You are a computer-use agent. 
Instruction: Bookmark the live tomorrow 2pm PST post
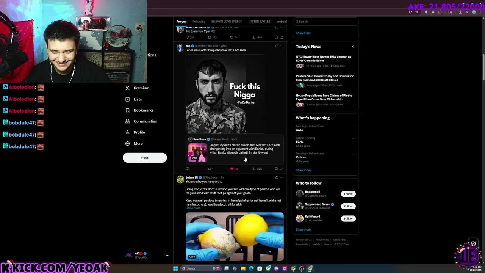coord(276,38)
